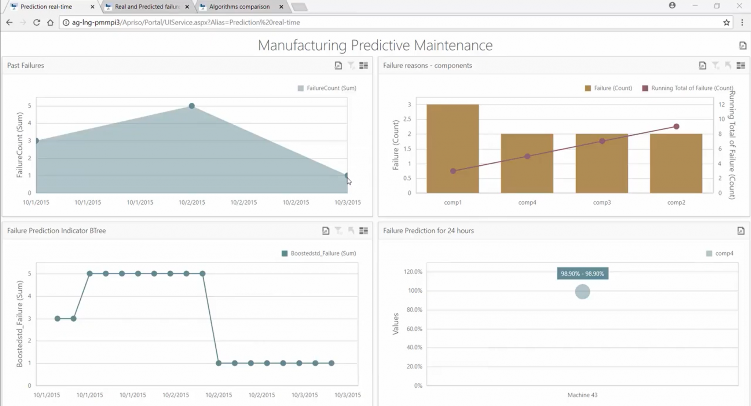Switch to Real and Predicted failures tab
This screenshot has height=406, width=751.
pos(147,7)
